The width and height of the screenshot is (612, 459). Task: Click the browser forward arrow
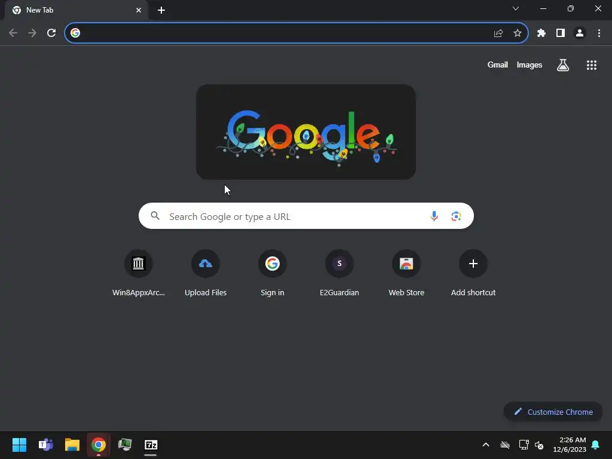click(32, 33)
